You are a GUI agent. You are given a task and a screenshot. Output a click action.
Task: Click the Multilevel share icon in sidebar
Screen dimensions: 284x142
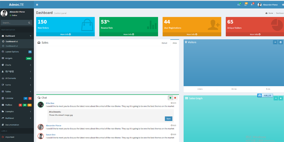coord(3,118)
